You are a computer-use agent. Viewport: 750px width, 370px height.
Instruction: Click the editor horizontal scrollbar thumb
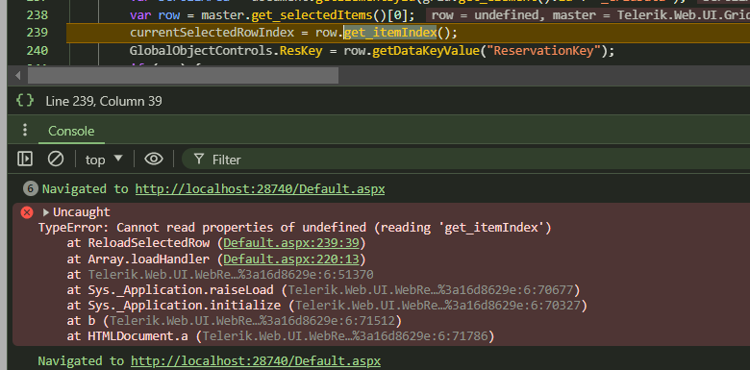coord(183,76)
